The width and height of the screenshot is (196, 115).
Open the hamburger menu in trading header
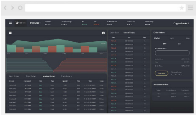(11, 23)
